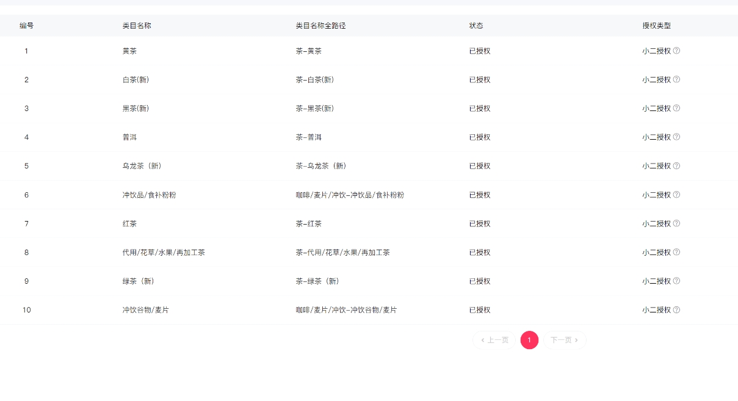This screenshot has width=738, height=401.
Task: Click help icon in 冲饮谷物/麦片 row
Action: click(676, 310)
